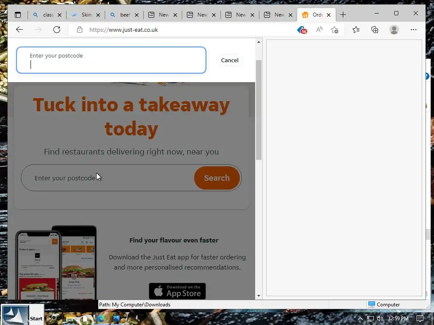
Task: Open the Start menu
Action: pos(22,315)
